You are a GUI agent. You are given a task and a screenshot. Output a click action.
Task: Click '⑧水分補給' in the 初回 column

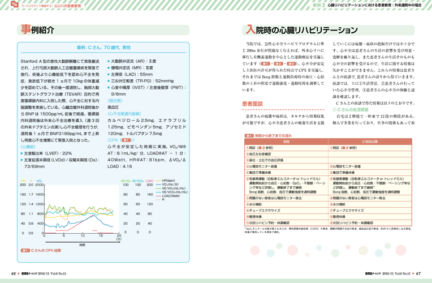(x=254, y=204)
